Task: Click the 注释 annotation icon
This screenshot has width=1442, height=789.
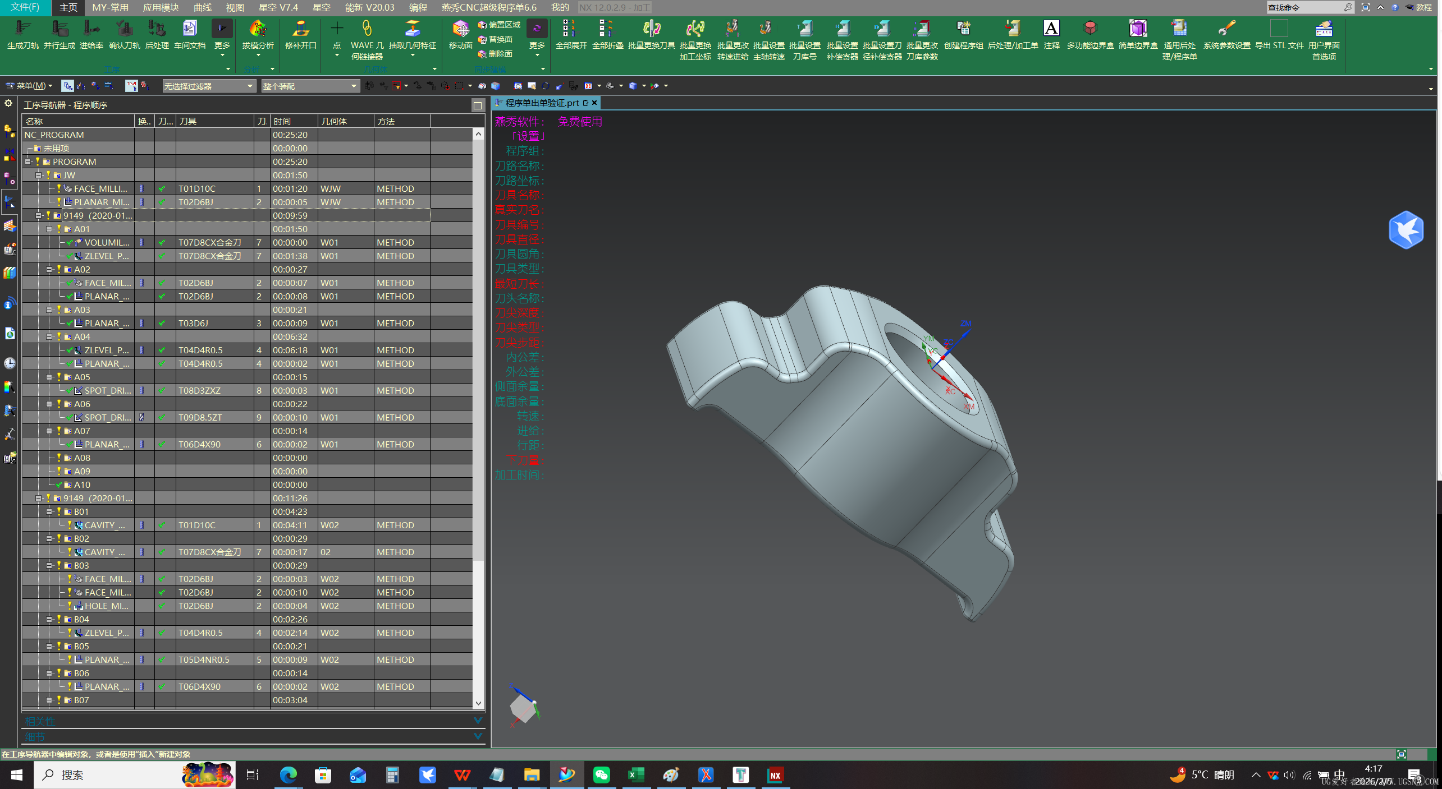Action: (x=1051, y=29)
